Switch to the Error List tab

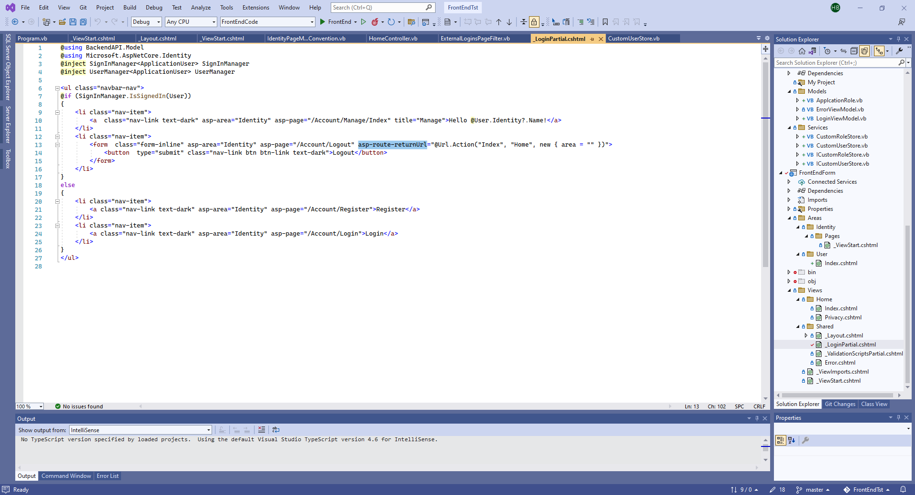(x=108, y=476)
